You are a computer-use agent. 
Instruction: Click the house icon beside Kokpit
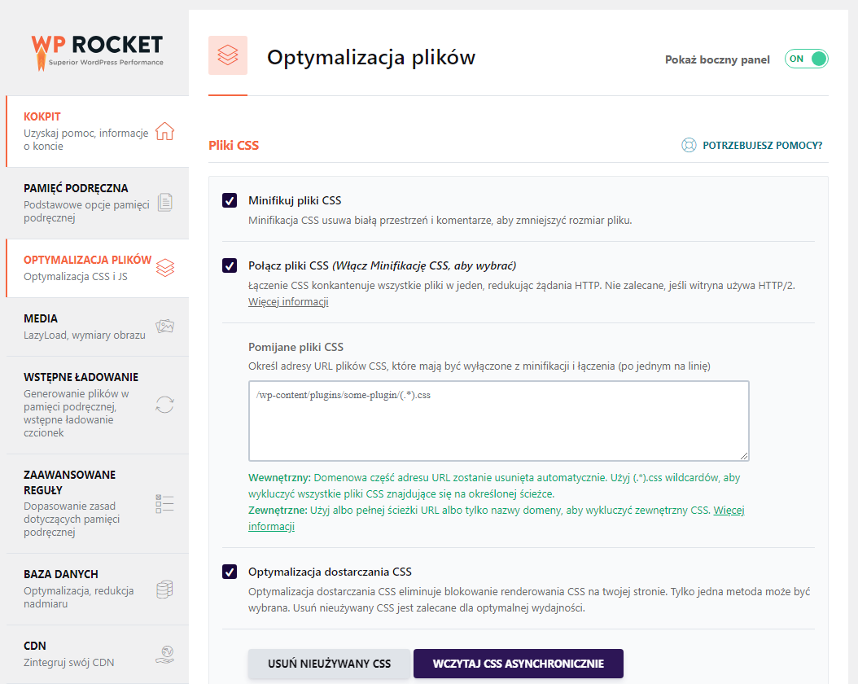click(164, 131)
